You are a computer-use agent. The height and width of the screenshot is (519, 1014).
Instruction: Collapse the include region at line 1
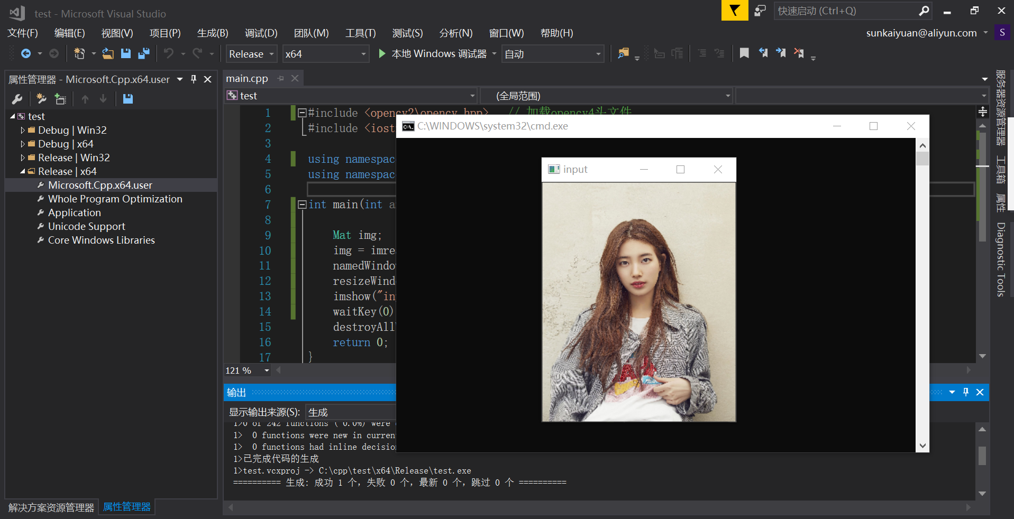coord(302,113)
